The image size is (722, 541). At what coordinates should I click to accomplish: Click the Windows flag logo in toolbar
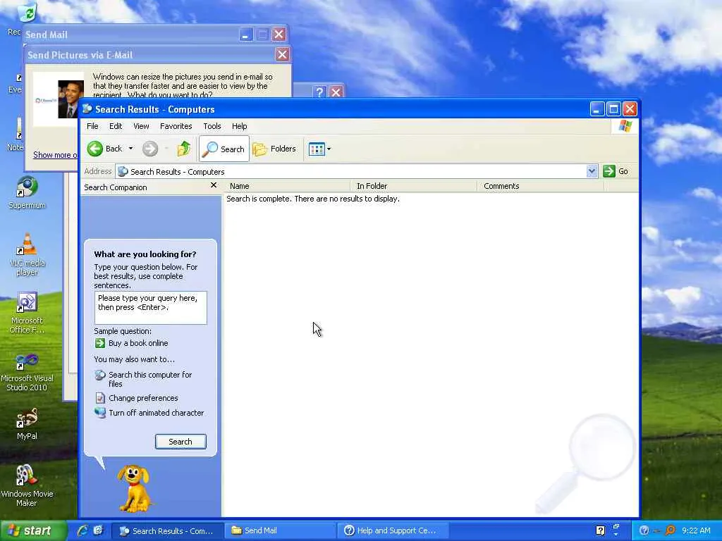(625, 125)
